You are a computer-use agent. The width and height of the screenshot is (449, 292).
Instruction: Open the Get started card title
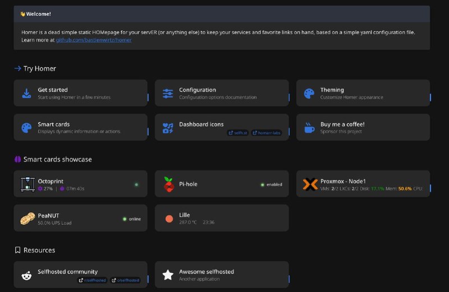click(x=53, y=90)
